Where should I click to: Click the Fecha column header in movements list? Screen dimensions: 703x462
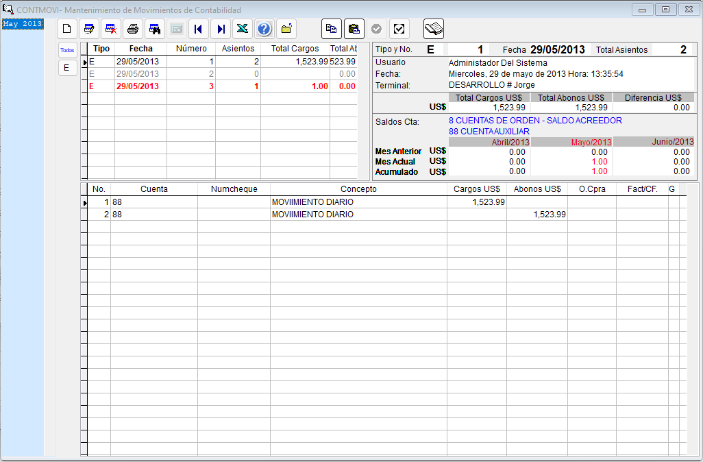point(140,49)
